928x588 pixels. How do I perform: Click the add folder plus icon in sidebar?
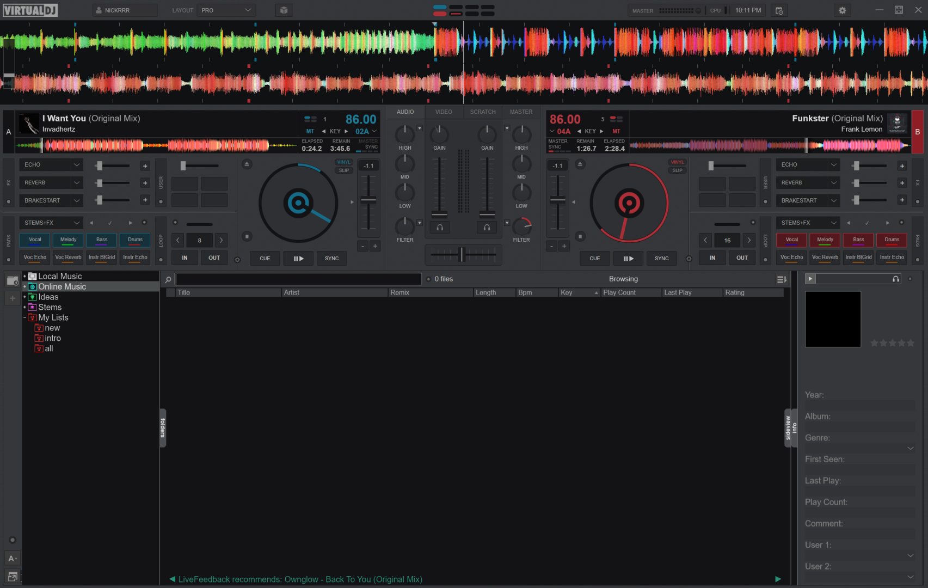(13, 298)
